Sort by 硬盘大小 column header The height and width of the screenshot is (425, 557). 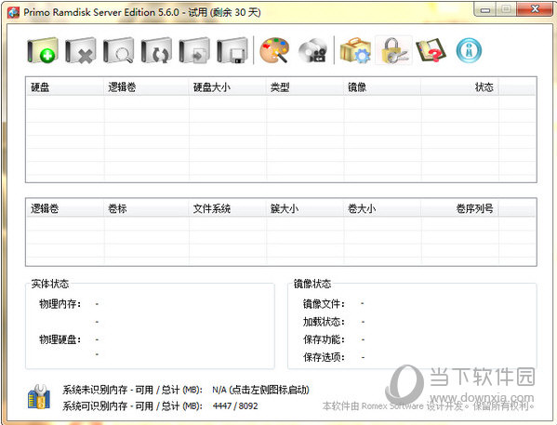click(x=227, y=87)
